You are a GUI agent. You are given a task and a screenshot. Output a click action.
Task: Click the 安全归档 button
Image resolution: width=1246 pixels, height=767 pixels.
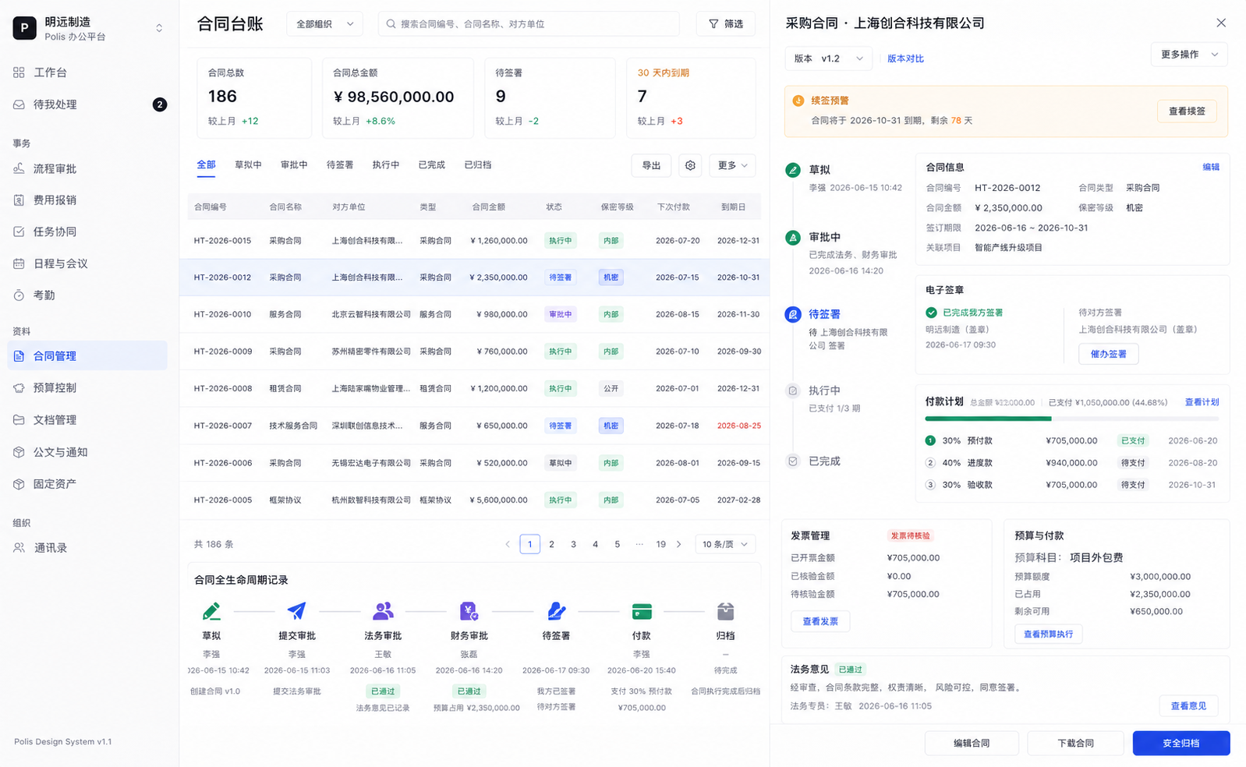1181,743
